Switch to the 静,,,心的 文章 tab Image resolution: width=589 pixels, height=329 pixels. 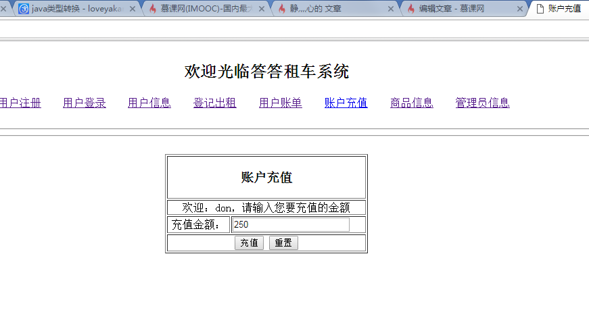coord(335,9)
